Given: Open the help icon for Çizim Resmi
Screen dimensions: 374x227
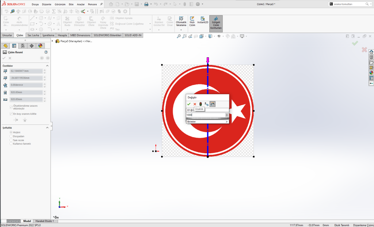Looking at the screenshot, I should [46, 53].
